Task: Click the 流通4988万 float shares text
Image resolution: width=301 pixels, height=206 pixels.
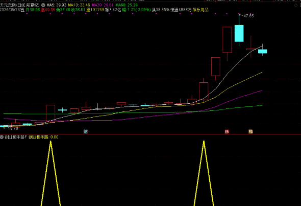Action: click(181, 10)
